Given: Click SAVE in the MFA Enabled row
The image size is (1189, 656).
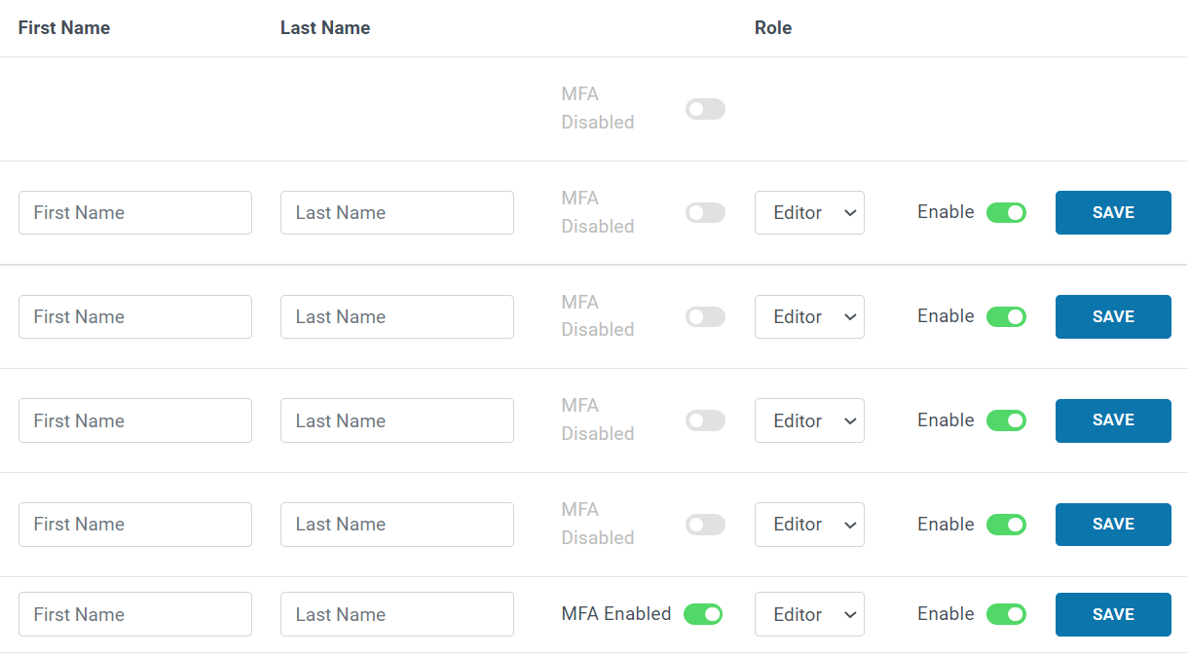Looking at the screenshot, I should click(x=1113, y=614).
